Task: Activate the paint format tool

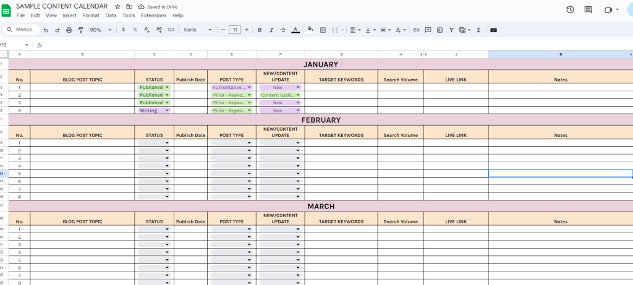Action: pos(80,30)
